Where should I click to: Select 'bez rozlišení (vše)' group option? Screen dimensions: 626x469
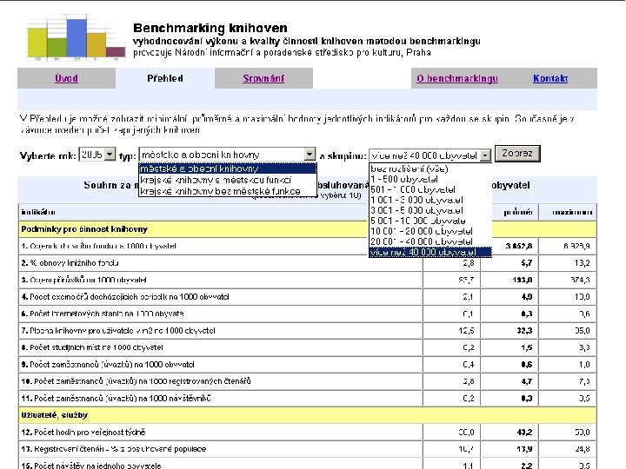click(430, 168)
